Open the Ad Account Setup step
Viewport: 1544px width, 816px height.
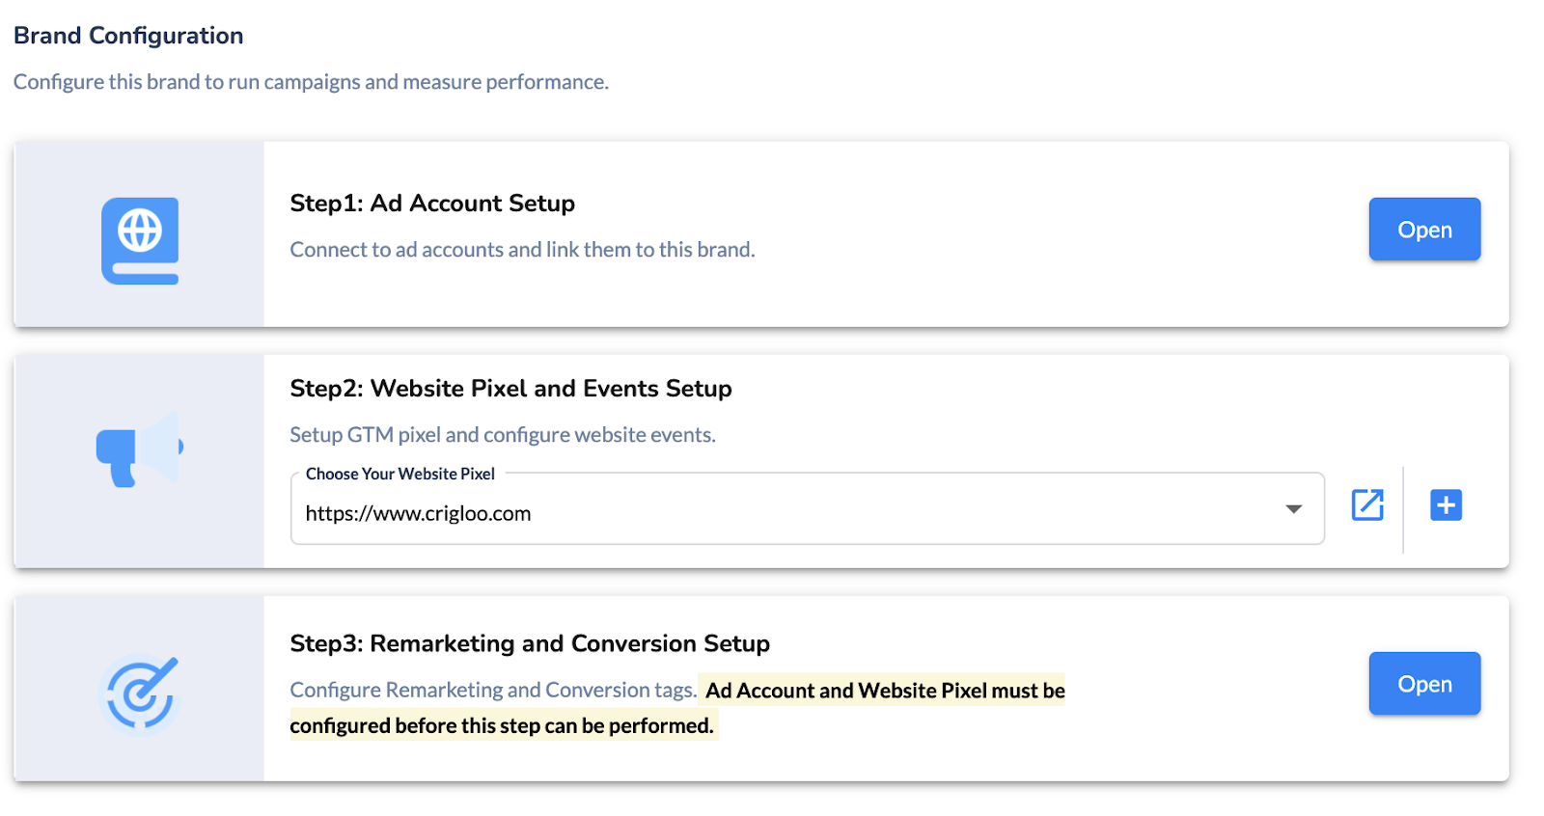coord(1424,230)
